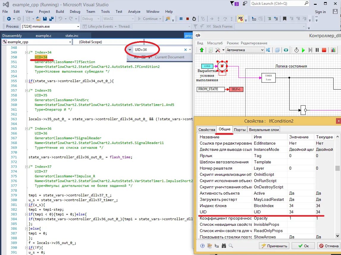This screenshot has width=341, height=255.
Task: Click the step forward icon
Action: tap(310, 50)
